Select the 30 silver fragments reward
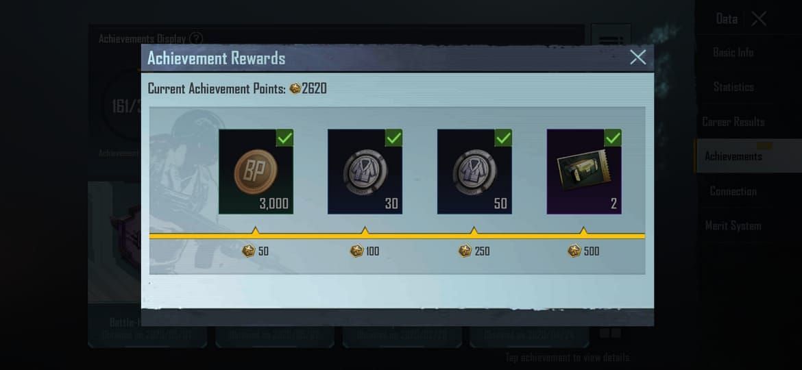The height and width of the screenshot is (370, 802). [365, 171]
